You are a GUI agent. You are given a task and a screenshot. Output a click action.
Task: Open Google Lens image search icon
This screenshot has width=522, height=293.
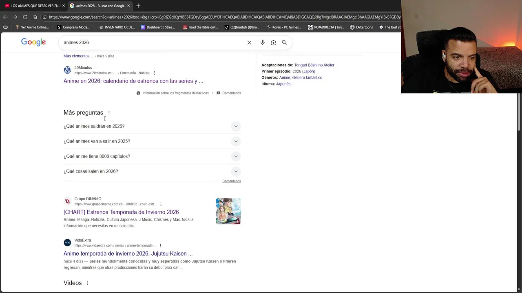(x=273, y=42)
